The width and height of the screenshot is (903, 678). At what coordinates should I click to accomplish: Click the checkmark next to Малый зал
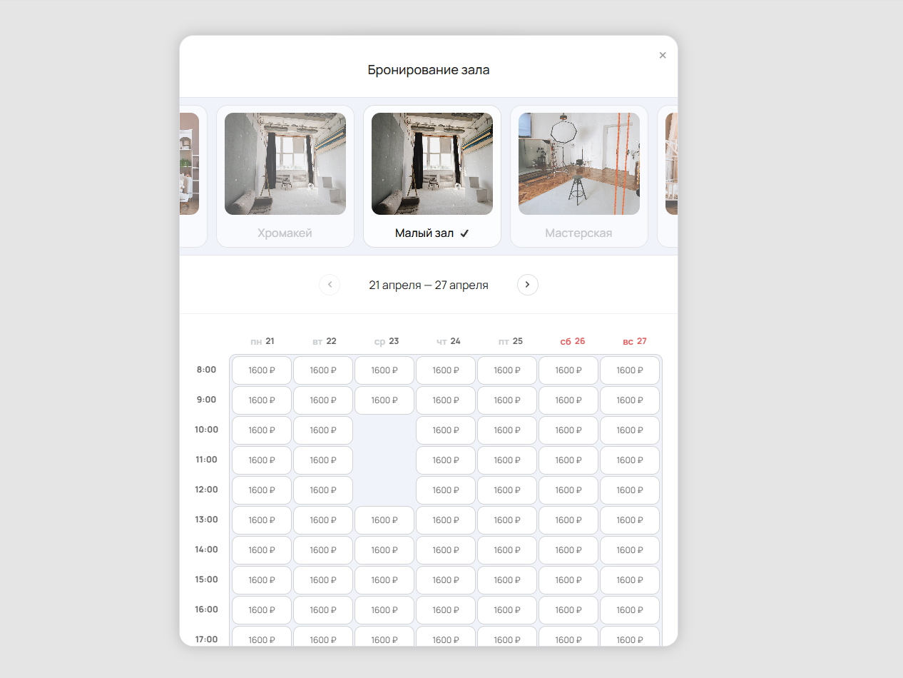click(x=464, y=233)
